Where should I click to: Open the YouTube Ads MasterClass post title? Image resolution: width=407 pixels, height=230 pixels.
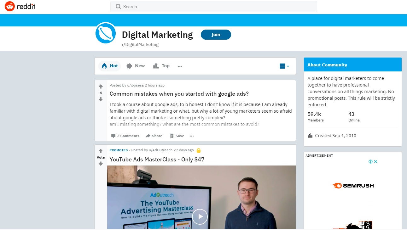click(x=157, y=160)
